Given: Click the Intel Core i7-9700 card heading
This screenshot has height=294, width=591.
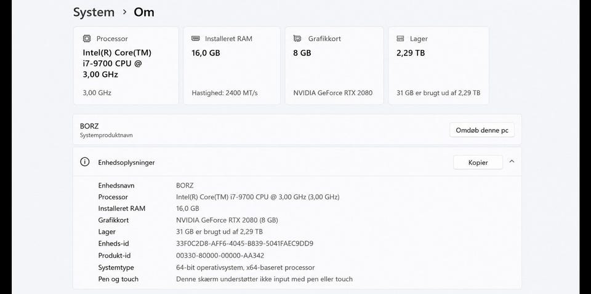Looking at the screenshot, I should coord(117,63).
